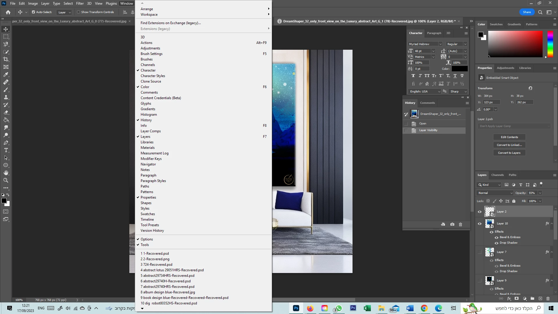The image size is (558, 314).
Task: Hide Layer 10 visibility eye
Action: [x=480, y=224]
